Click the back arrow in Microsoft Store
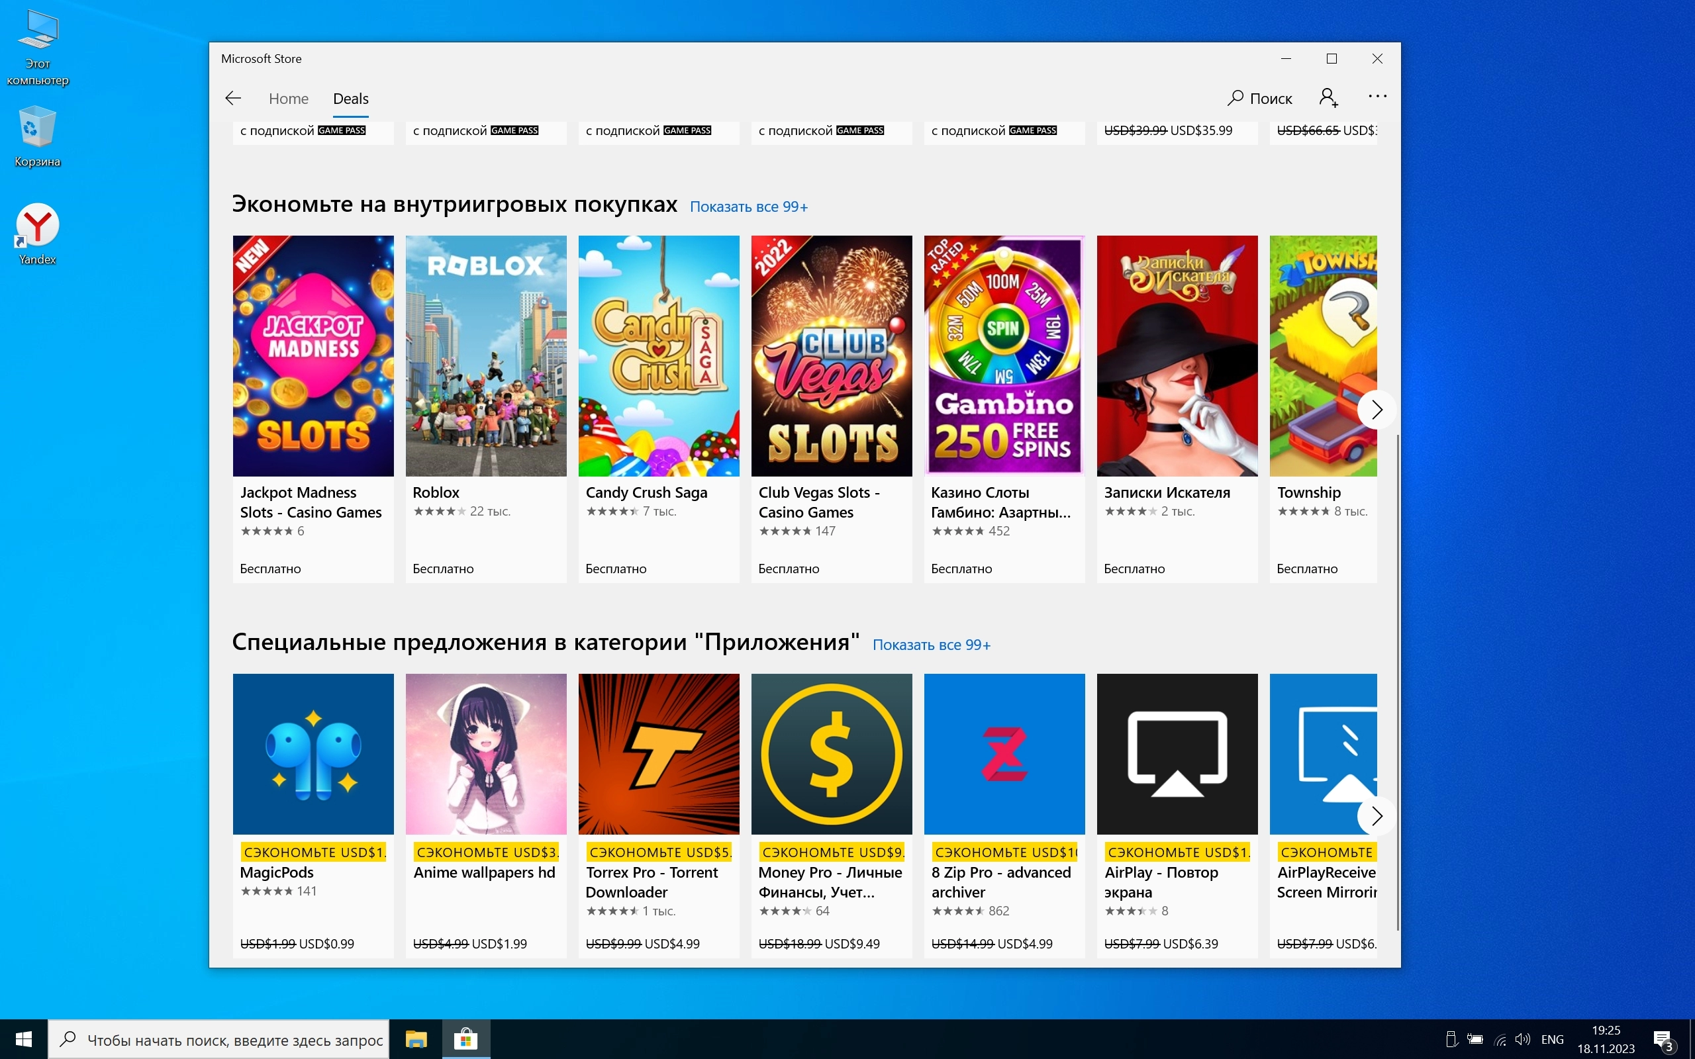The image size is (1695, 1059). tap(233, 98)
